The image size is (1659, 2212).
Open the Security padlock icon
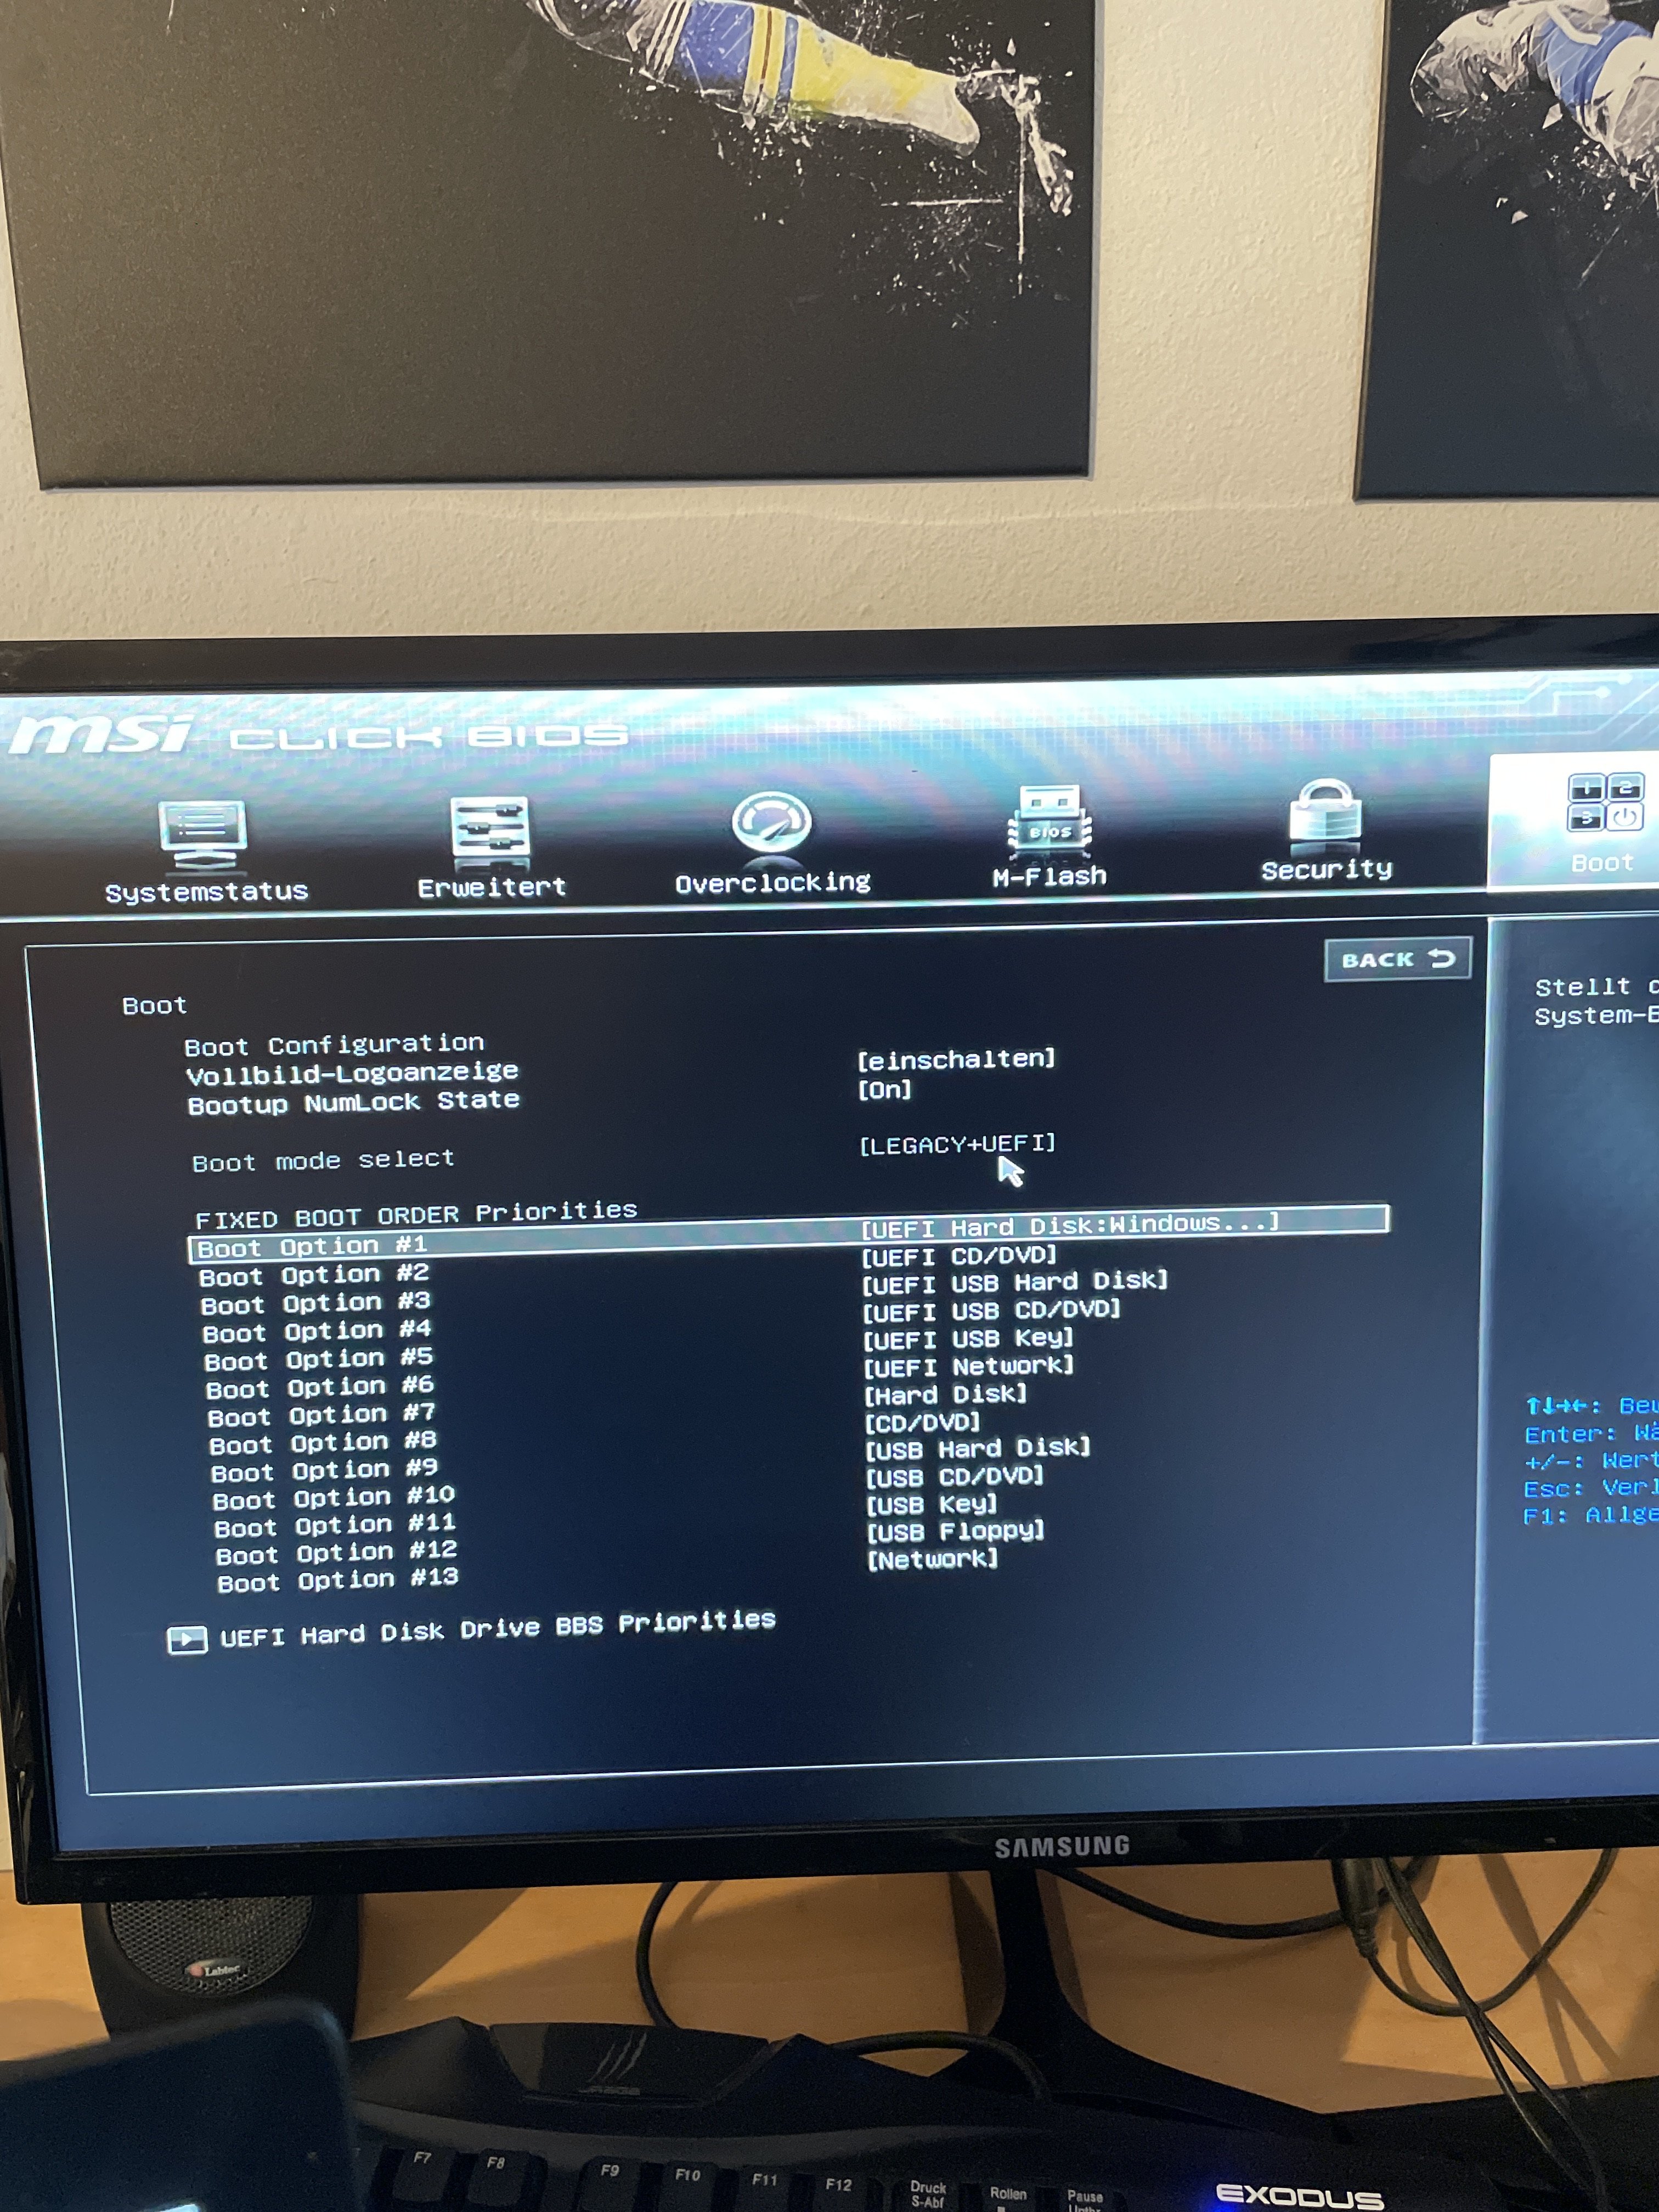pyautogui.click(x=1325, y=813)
